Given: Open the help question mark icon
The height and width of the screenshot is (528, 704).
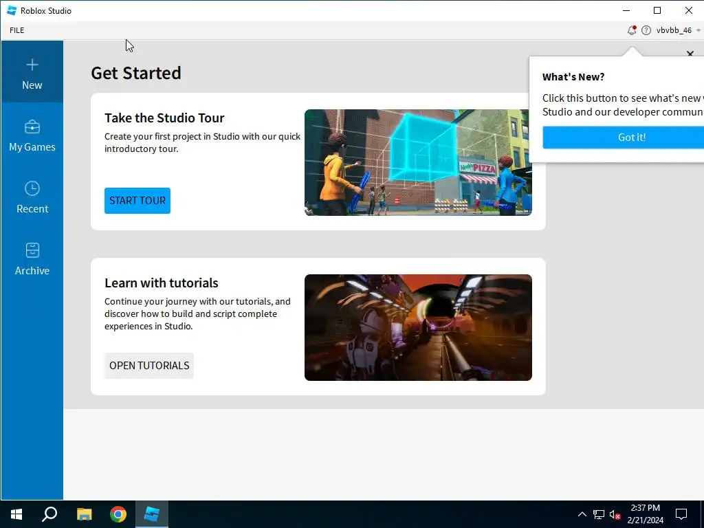Looking at the screenshot, I should 646,30.
